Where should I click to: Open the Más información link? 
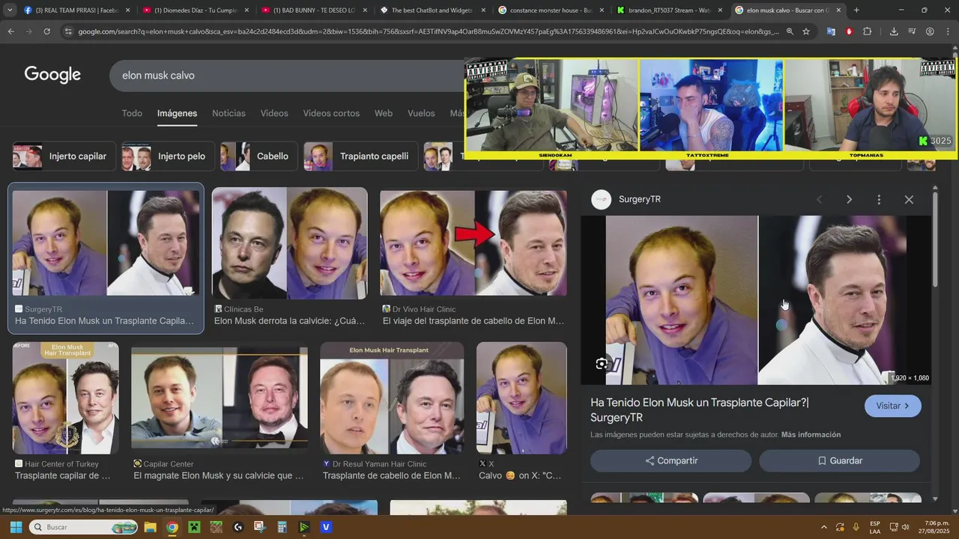click(x=811, y=434)
